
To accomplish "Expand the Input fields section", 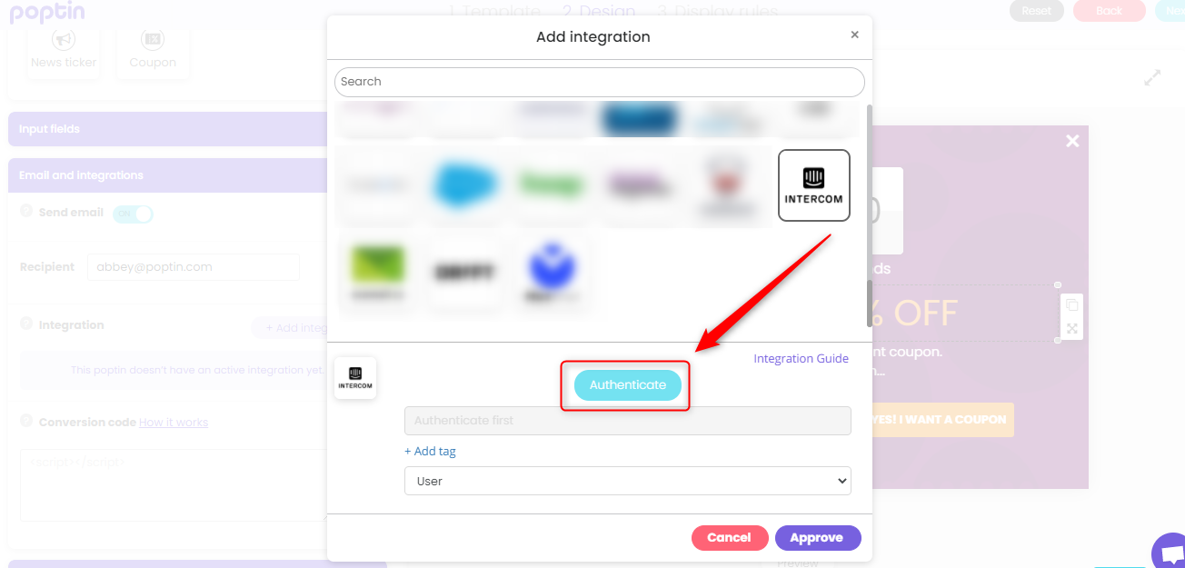I will tap(167, 129).
